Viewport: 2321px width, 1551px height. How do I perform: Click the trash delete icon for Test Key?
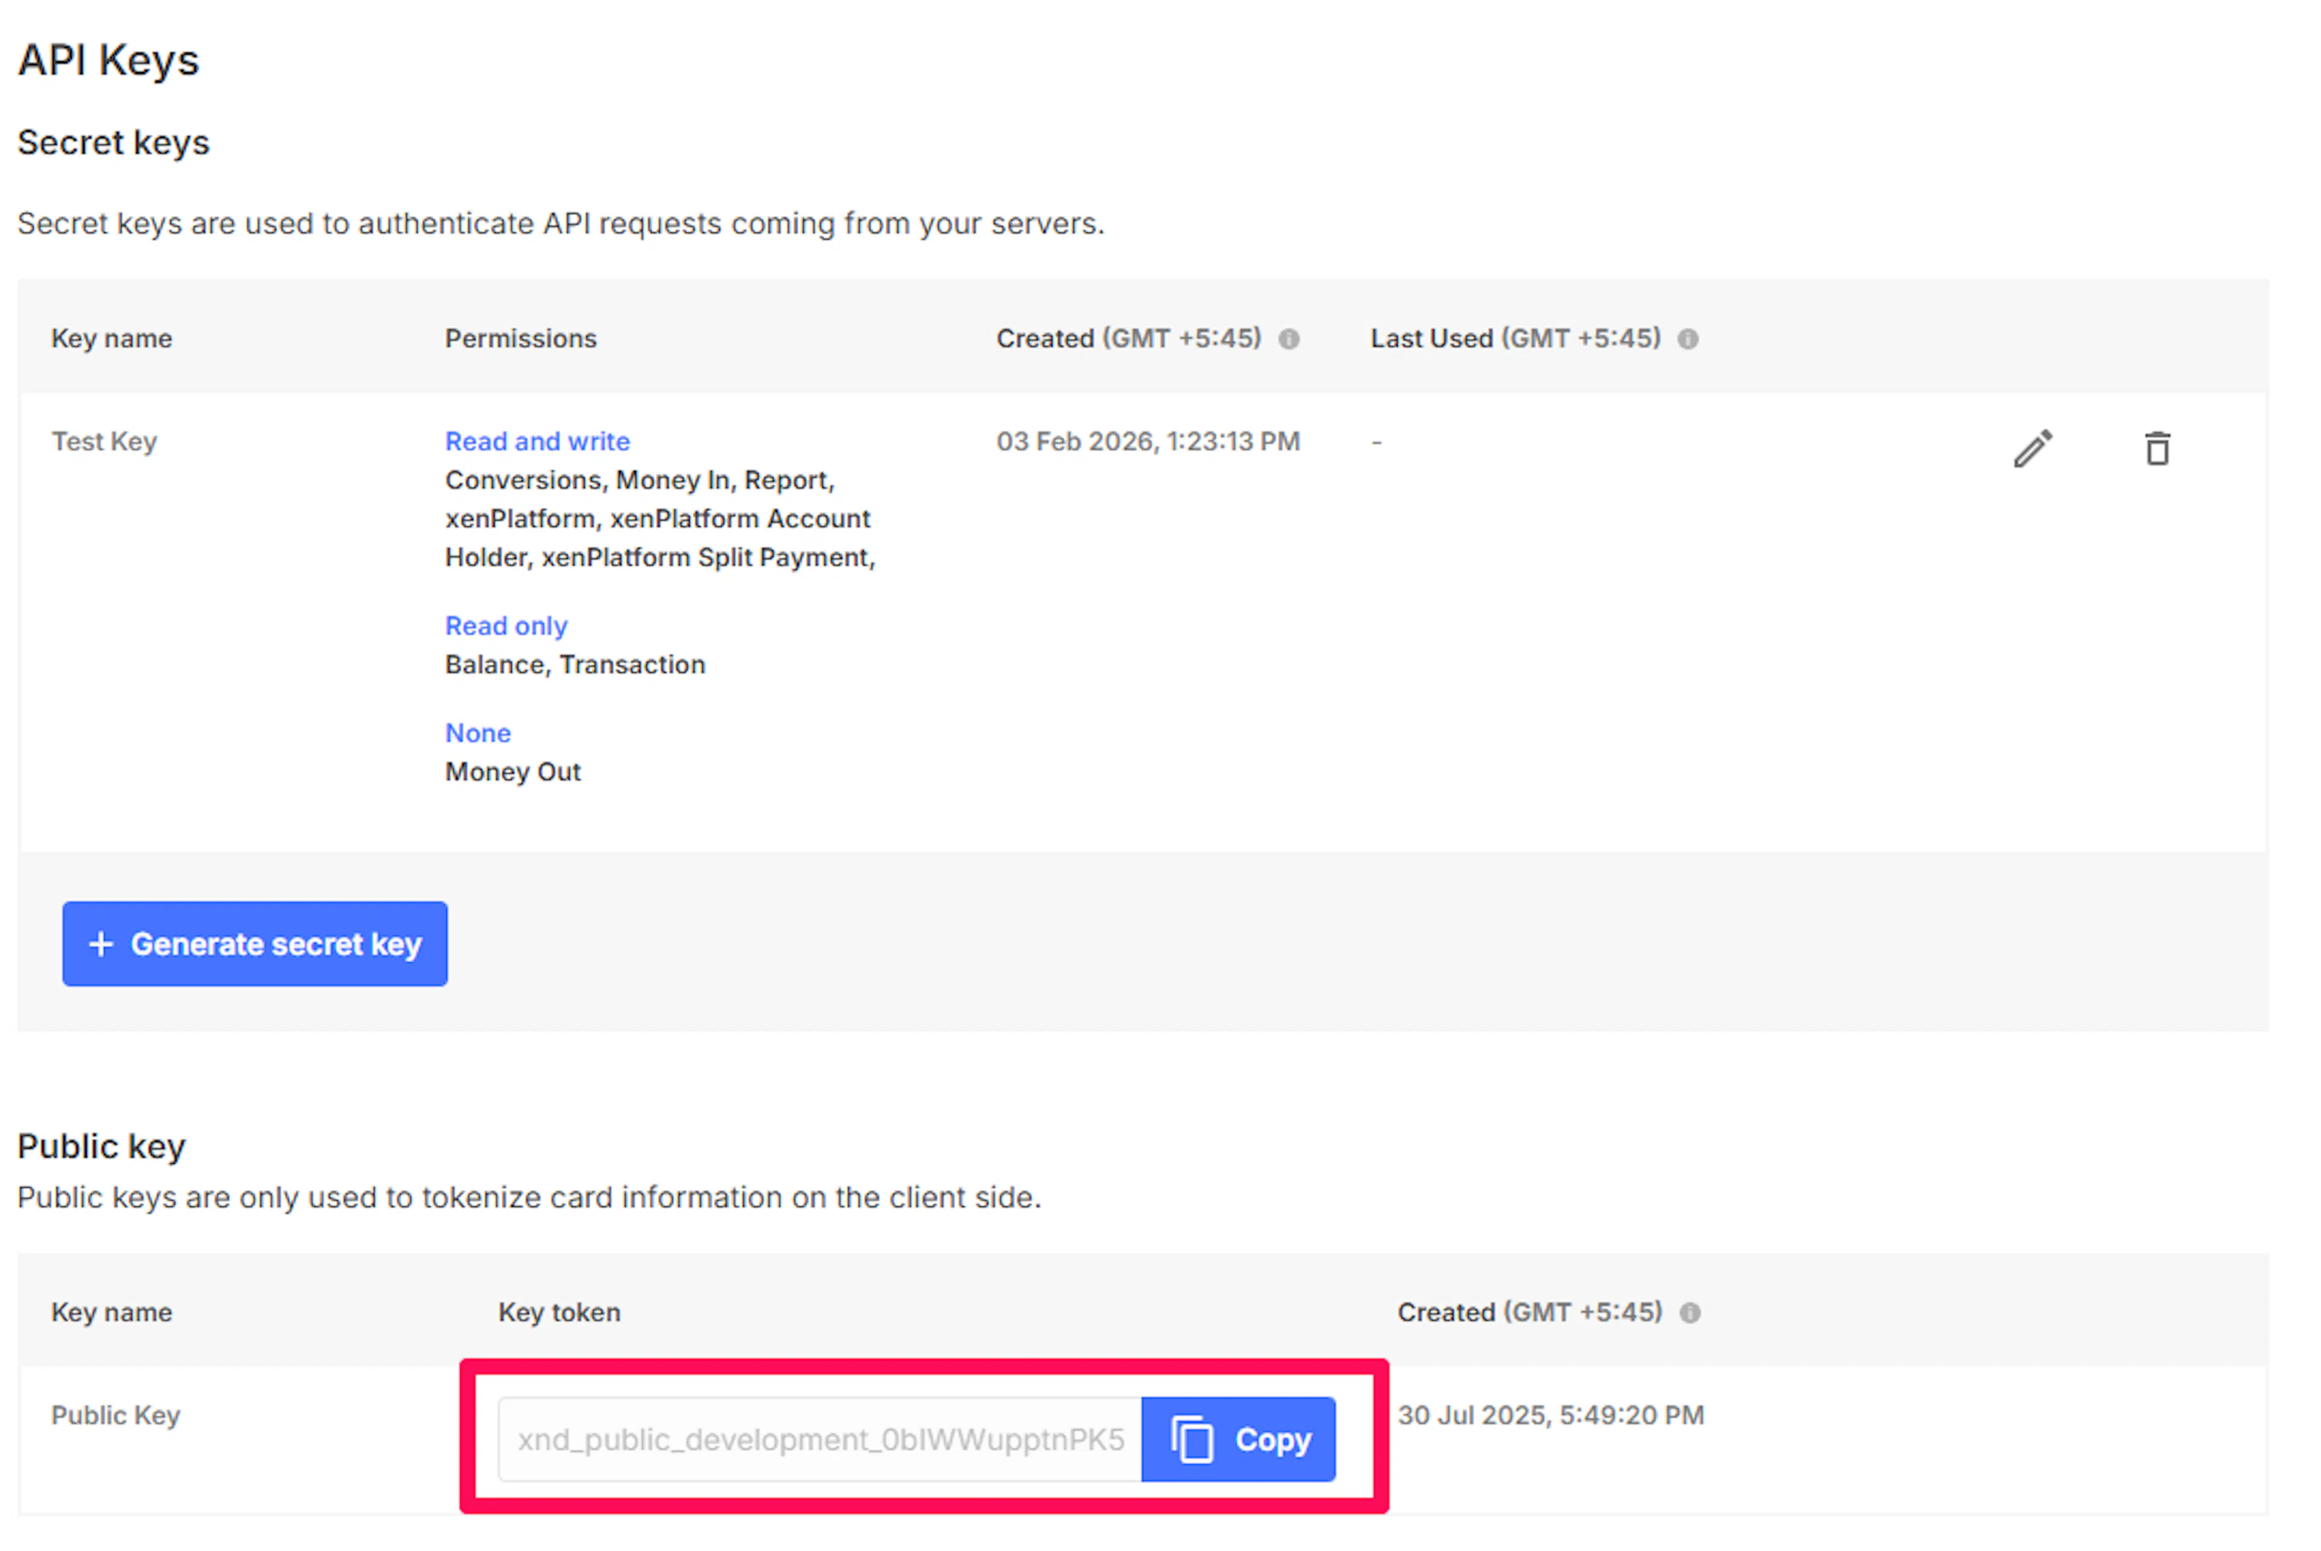pos(2157,449)
